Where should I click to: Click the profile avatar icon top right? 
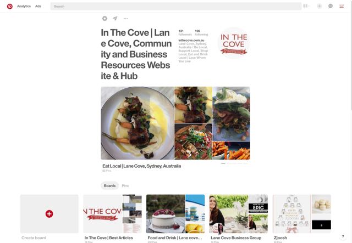[342, 6]
